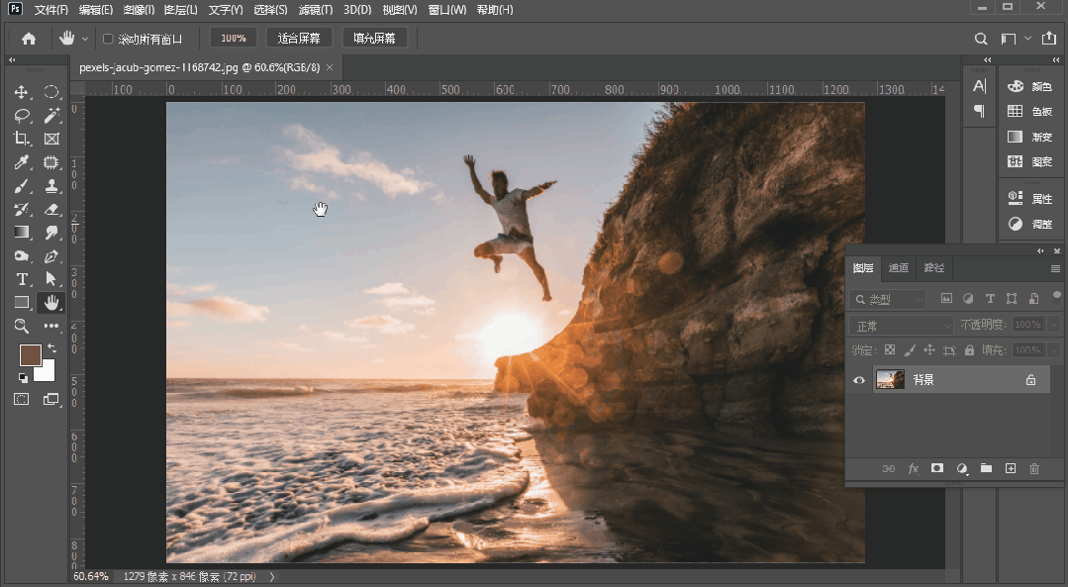This screenshot has width=1068, height=587.
Task: Select the Eyedropper tool
Action: (22, 162)
